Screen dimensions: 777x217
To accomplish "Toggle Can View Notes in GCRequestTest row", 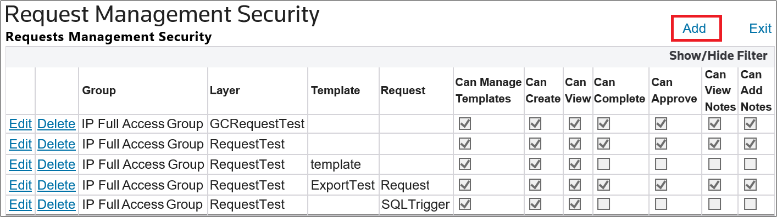I will [x=714, y=124].
